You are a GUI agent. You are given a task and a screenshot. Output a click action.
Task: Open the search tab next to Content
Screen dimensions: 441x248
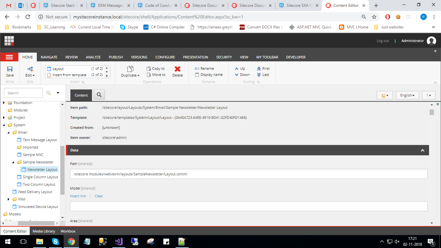[x=99, y=95]
